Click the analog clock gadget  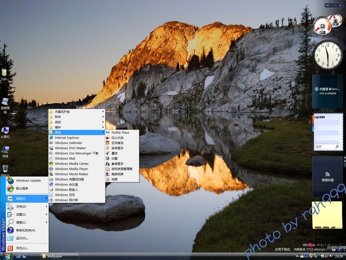point(327,55)
